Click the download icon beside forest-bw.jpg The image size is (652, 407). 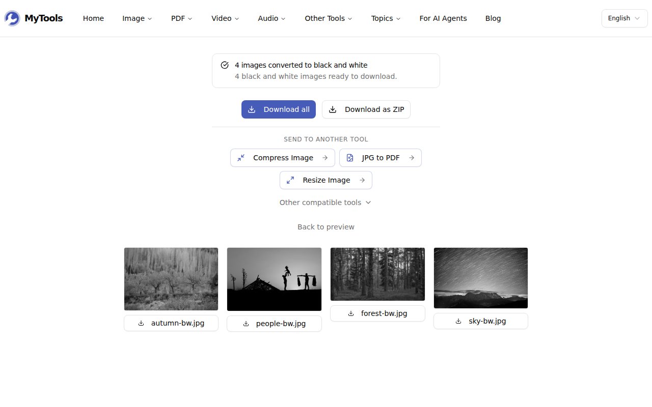[351, 313]
